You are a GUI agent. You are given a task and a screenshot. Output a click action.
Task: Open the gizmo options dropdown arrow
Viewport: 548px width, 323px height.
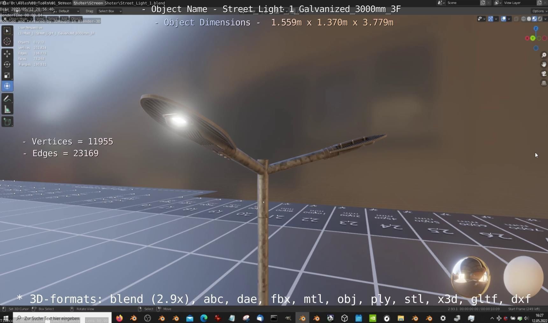(496, 19)
